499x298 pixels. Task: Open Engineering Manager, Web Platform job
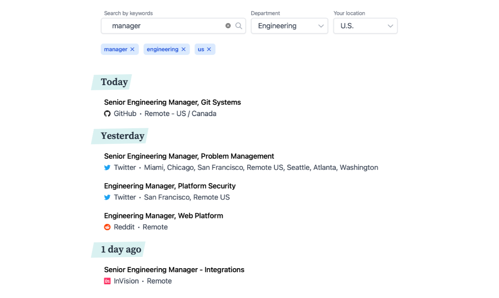point(163,216)
